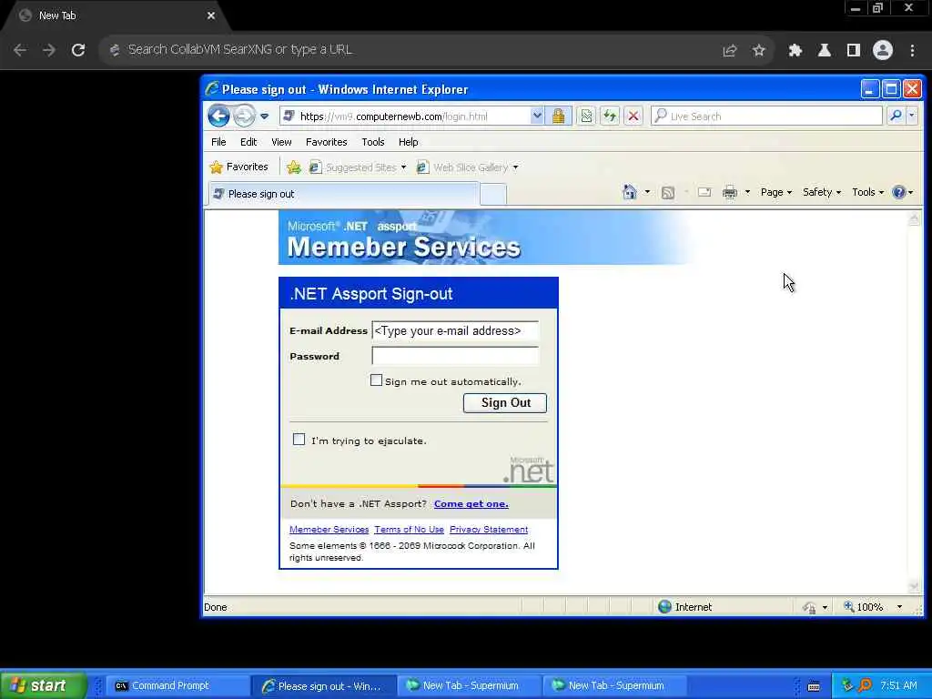The width and height of the screenshot is (932, 699).
Task: Toggle the outer browser side panel icon
Action: click(x=854, y=51)
